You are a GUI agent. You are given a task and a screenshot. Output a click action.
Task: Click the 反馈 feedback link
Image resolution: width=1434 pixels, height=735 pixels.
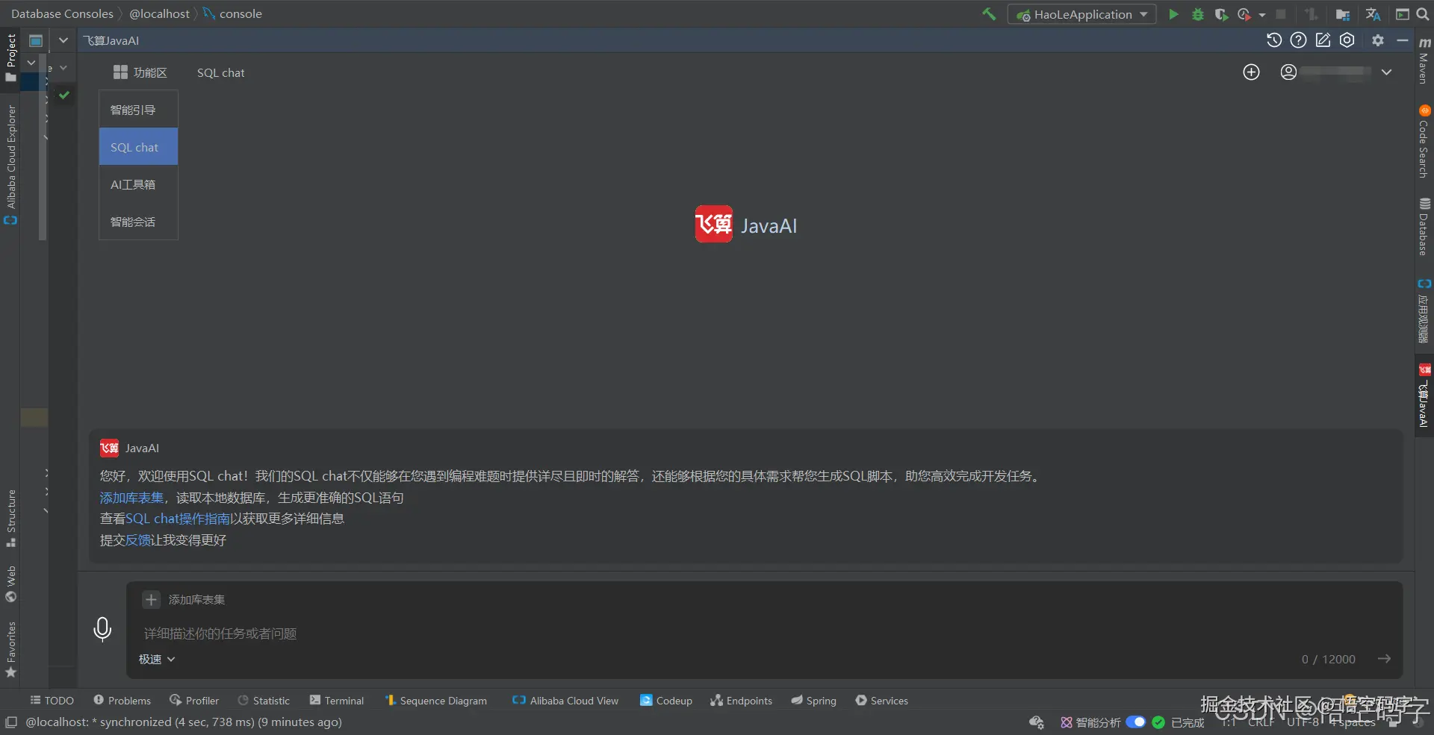click(x=138, y=539)
